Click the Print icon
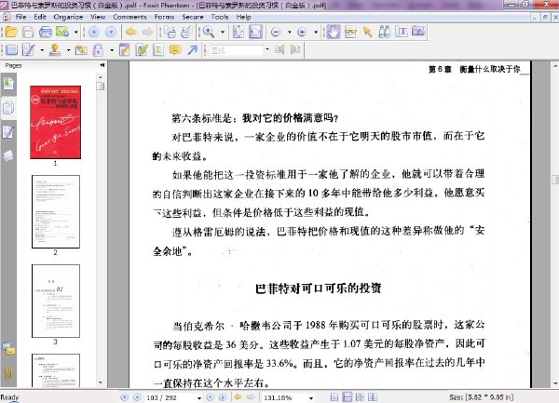This screenshot has height=403, width=559. 46,32
